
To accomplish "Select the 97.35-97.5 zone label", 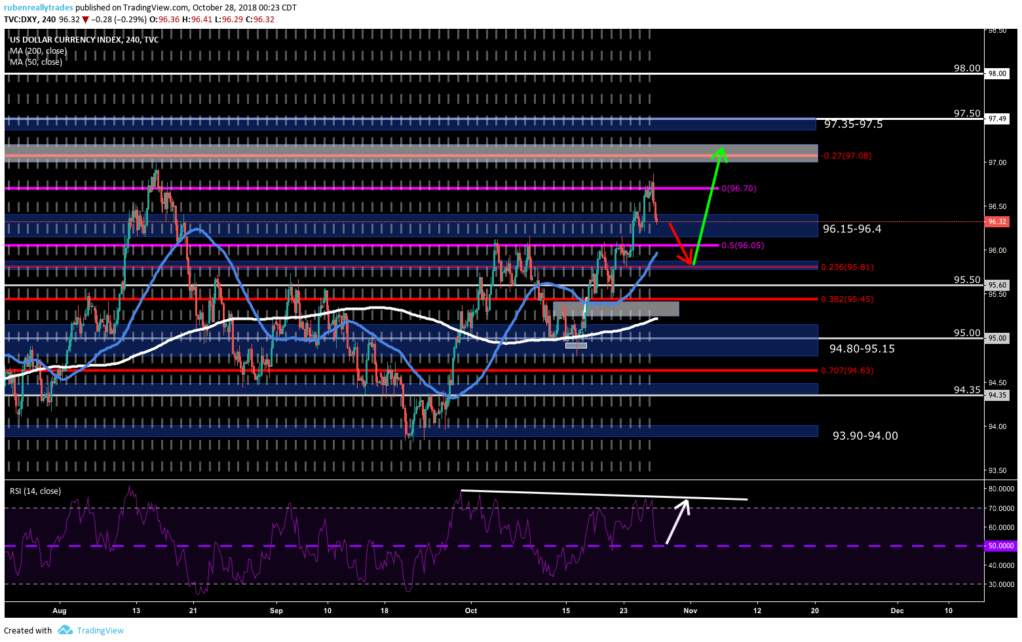I will (x=854, y=124).
